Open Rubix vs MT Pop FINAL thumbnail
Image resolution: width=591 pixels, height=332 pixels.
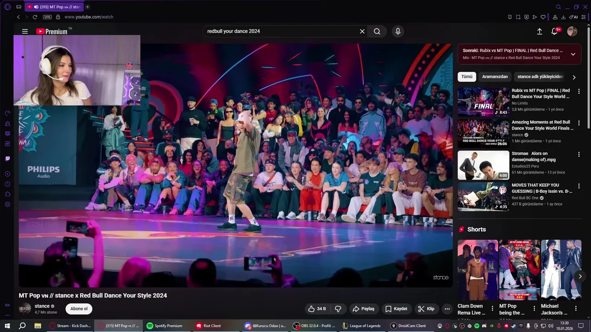pyautogui.click(x=483, y=102)
